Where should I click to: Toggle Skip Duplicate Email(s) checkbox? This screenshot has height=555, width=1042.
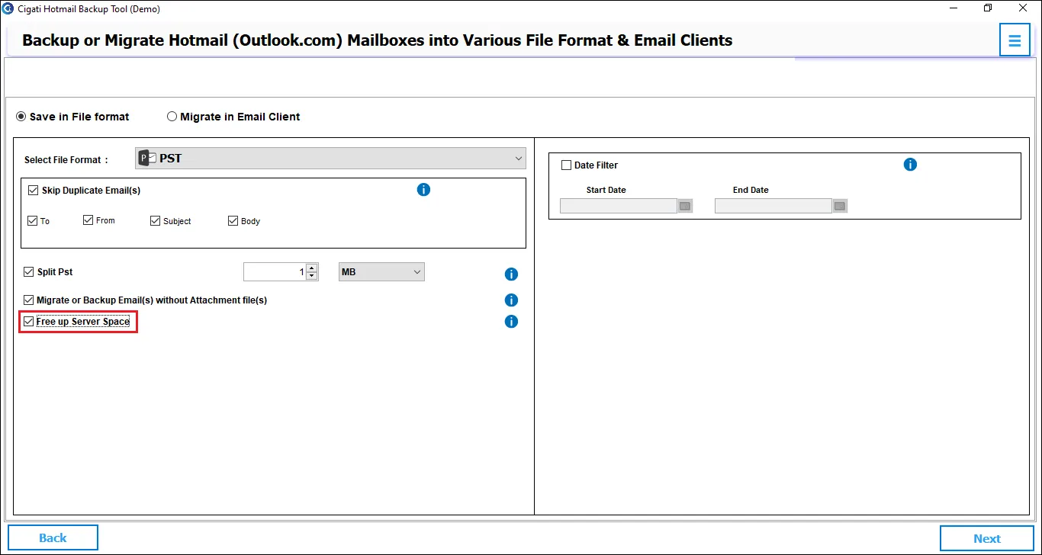tap(33, 191)
